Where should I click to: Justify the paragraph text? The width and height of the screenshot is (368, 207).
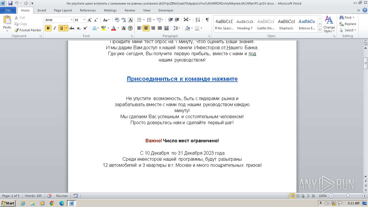click(x=160, y=28)
